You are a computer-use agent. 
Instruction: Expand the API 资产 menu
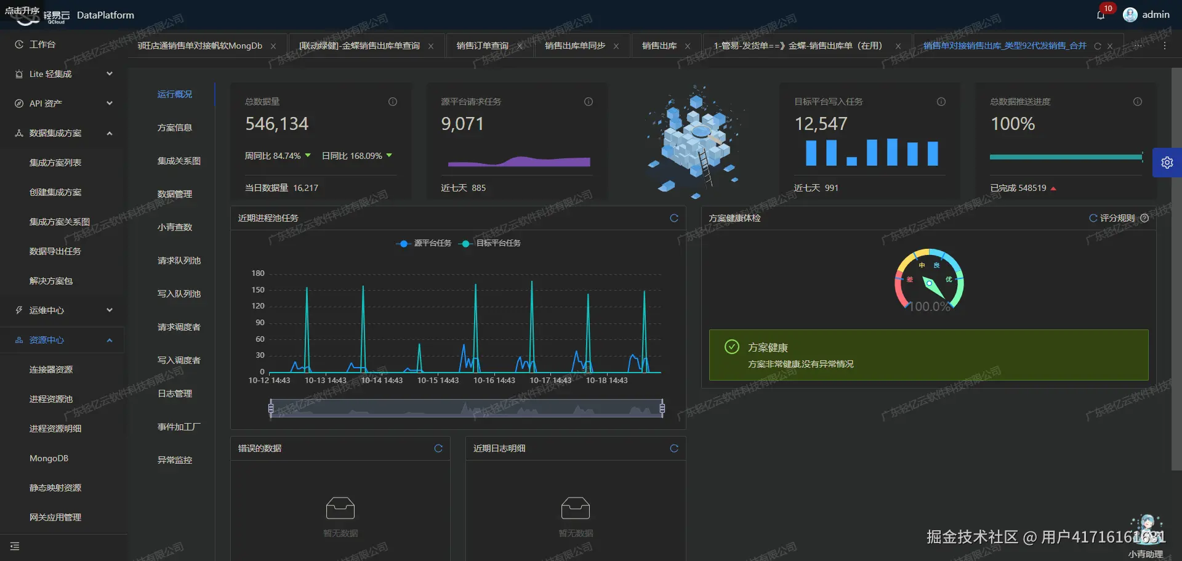click(64, 103)
